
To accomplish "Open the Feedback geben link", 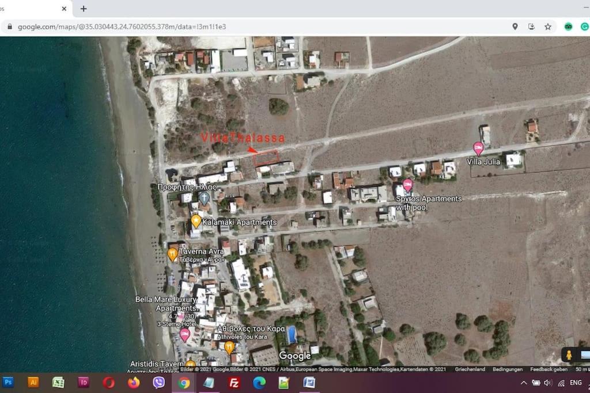I will pos(549,369).
